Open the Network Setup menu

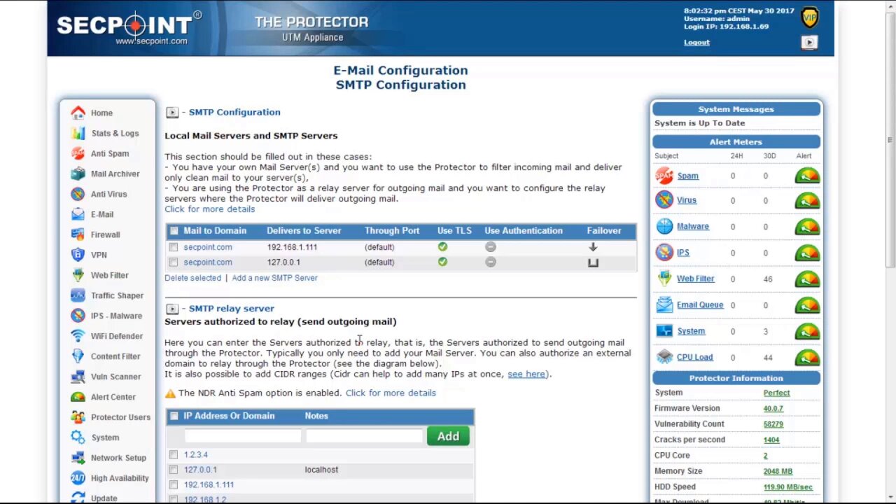click(118, 458)
